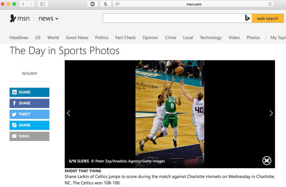Toggle the Safari sidebar button
286x187 pixels.
(42, 4)
